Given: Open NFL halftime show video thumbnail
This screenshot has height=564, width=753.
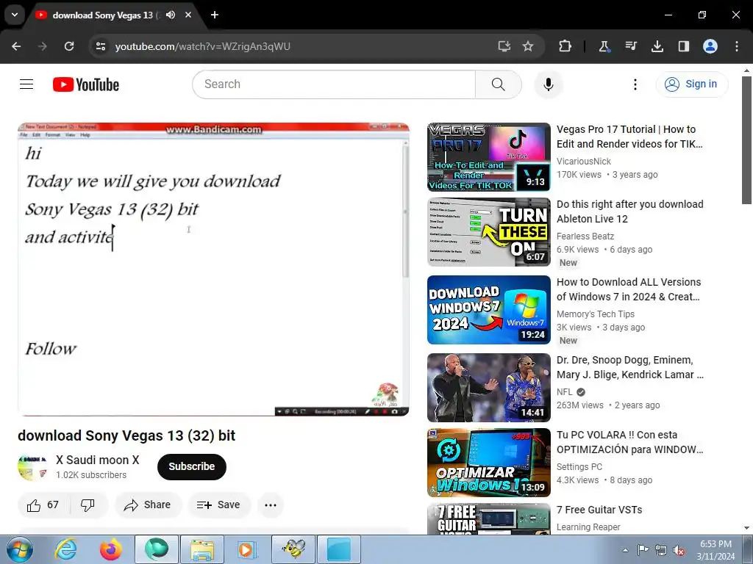Looking at the screenshot, I should [x=489, y=388].
